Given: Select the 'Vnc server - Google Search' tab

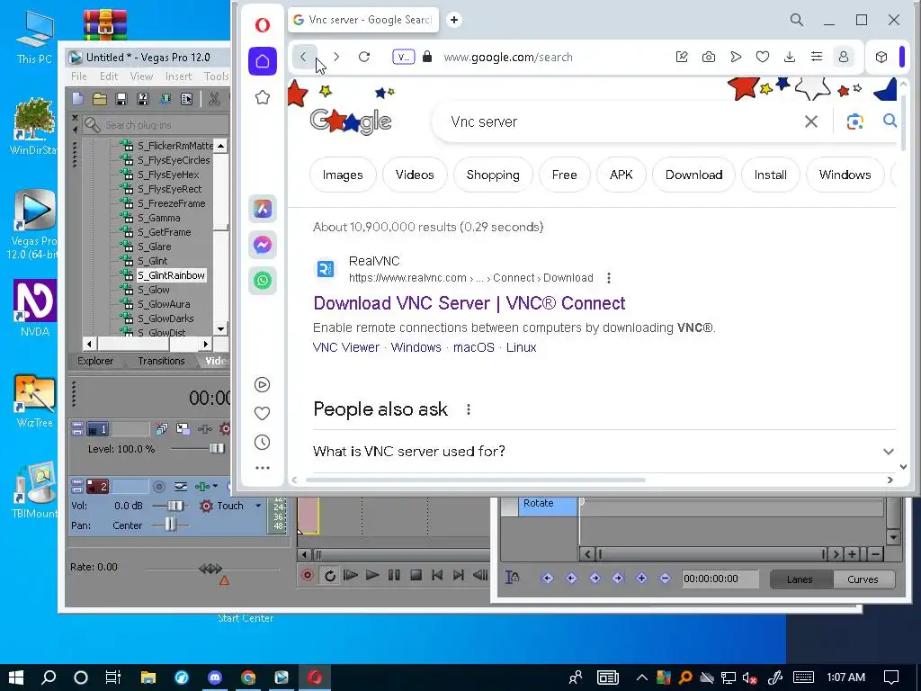Looking at the screenshot, I should 363,20.
